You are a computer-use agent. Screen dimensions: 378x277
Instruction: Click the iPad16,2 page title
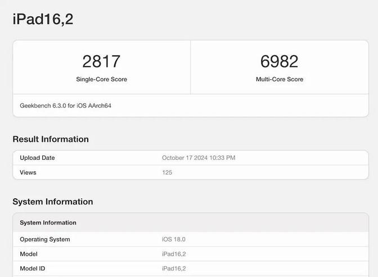43,19
